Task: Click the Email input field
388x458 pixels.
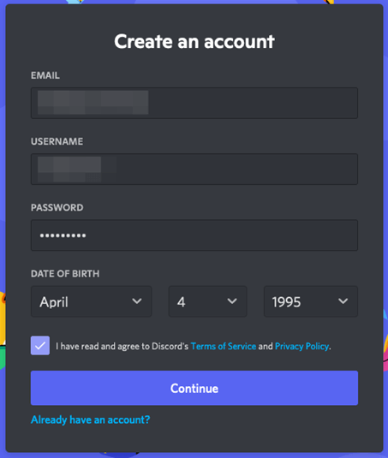Action: click(194, 103)
